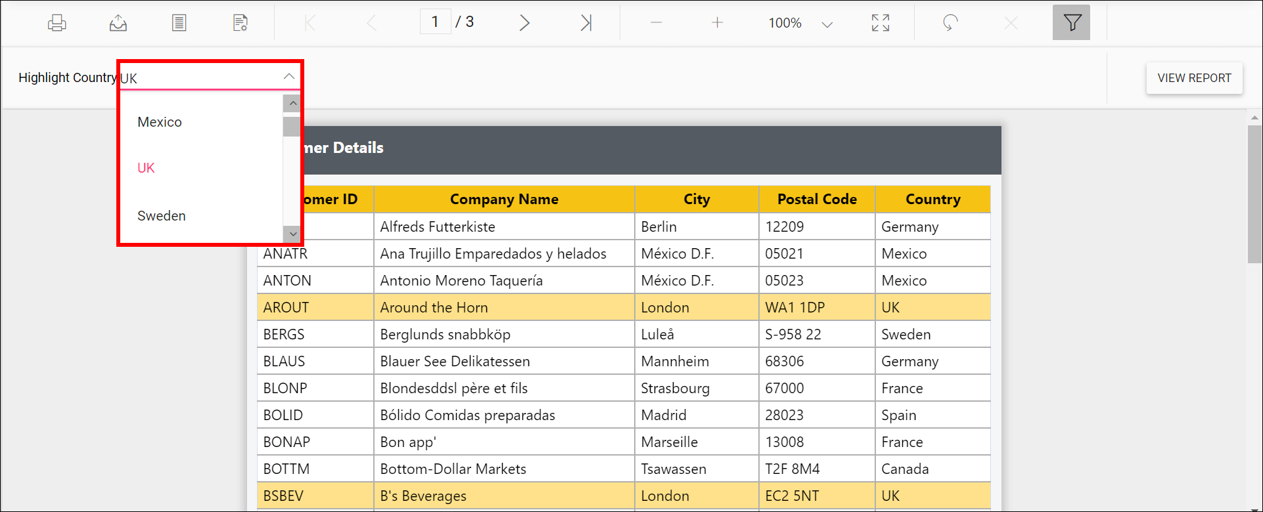Refresh the report with circular arrow
The height and width of the screenshot is (512, 1263).
(x=950, y=23)
